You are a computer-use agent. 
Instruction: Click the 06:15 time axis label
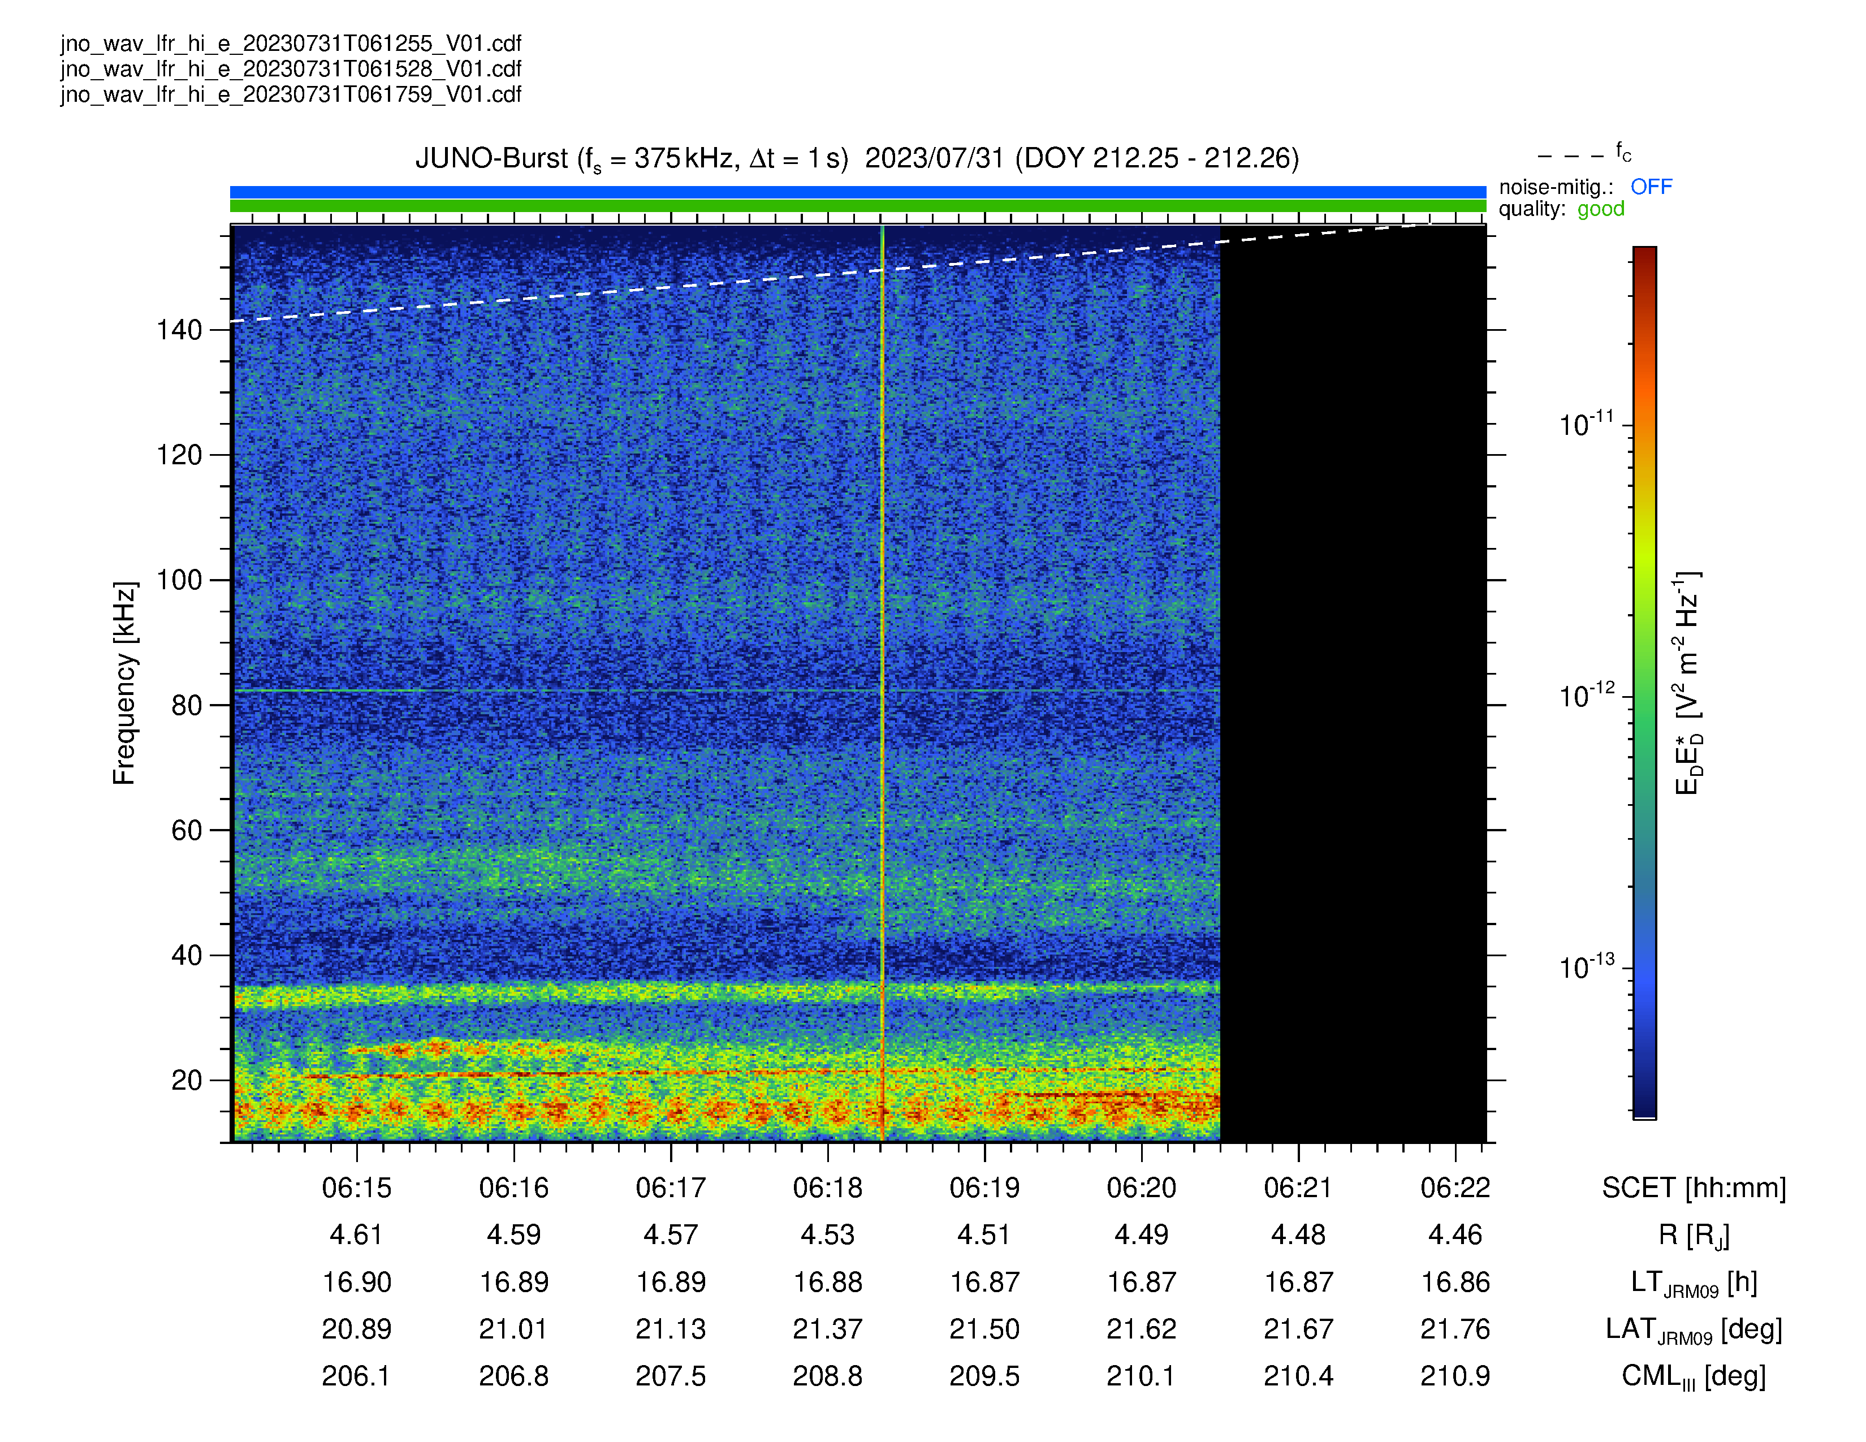[x=356, y=1188]
